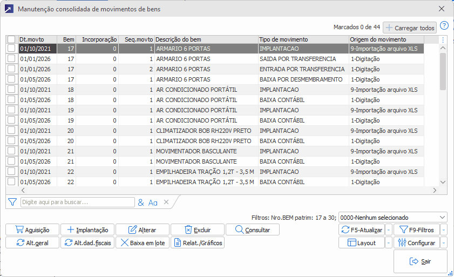The height and width of the screenshot is (277, 454).
Task: Select date cell 01/05/2026 for bem 19
Action: pos(38,120)
